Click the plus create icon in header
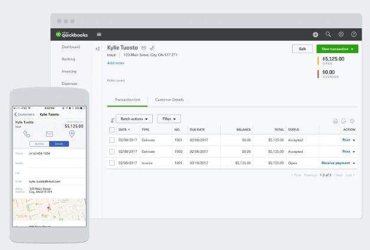This screenshot has height=250, width=370. (315, 35)
